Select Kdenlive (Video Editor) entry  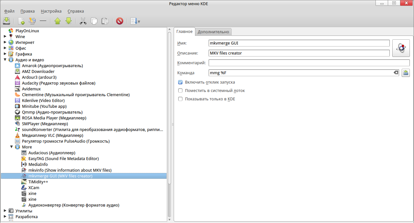43,100
